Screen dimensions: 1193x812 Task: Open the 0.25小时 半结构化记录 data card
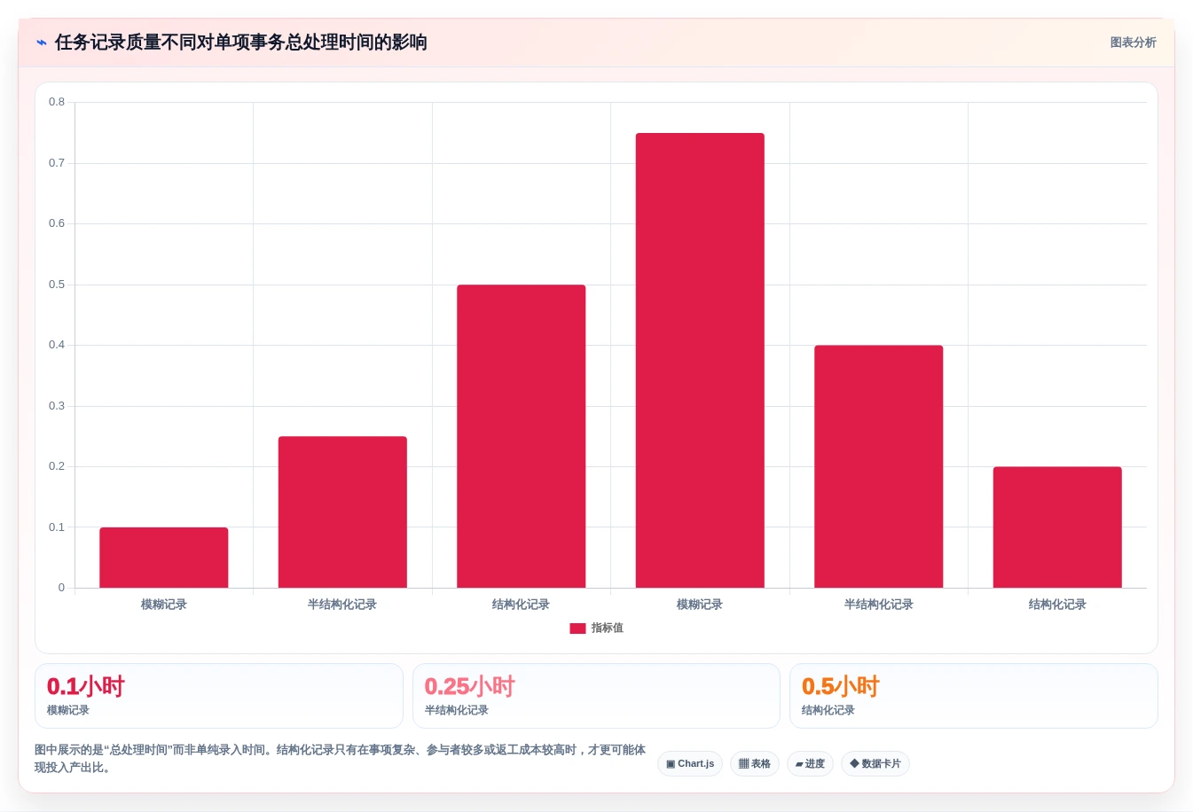click(x=596, y=696)
